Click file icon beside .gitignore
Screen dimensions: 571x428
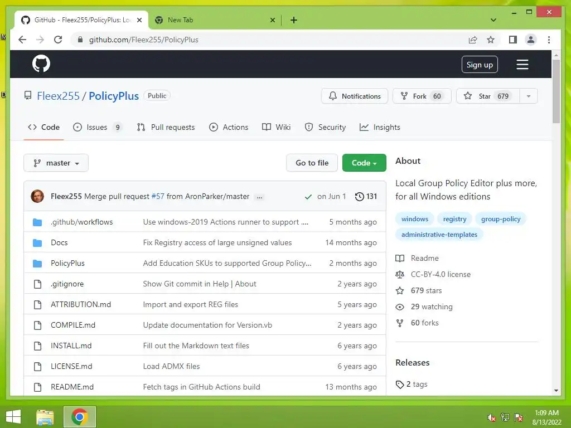point(37,284)
